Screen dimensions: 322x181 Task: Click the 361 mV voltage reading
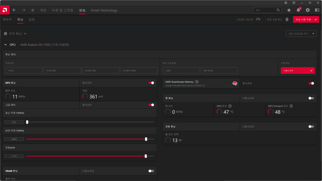[96, 96]
